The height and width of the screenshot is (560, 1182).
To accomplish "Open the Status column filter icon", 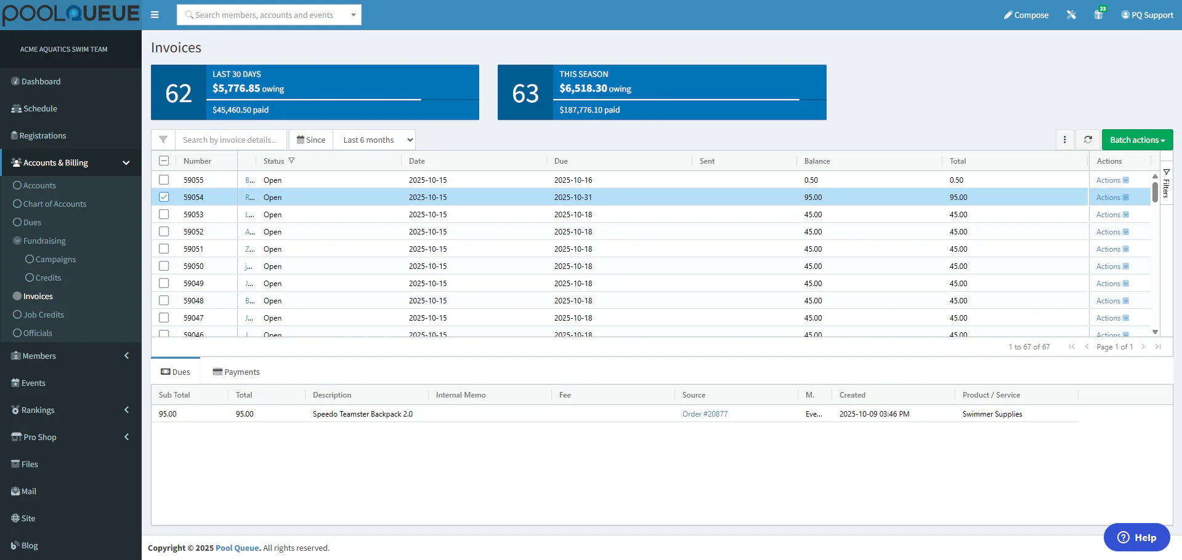I will [x=291, y=161].
